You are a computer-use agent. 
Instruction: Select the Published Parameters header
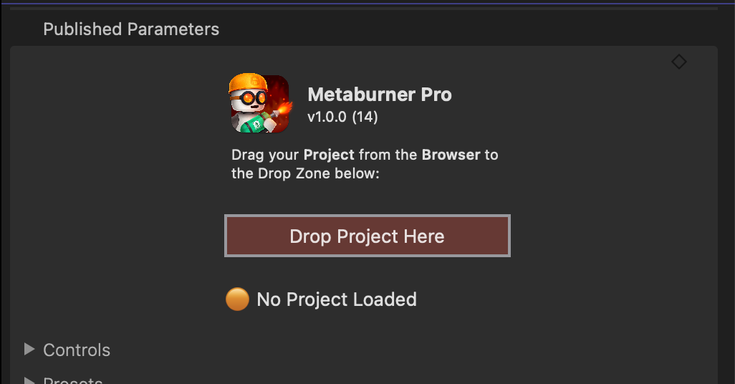[131, 29]
